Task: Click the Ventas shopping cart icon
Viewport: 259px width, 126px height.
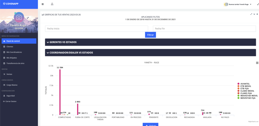Action: (x=4, y=74)
